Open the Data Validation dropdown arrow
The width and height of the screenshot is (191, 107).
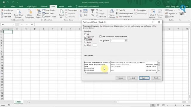click(x=131, y=17)
